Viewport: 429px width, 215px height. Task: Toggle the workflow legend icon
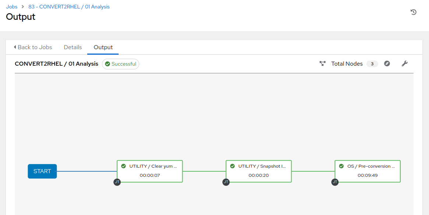point(323,64)
